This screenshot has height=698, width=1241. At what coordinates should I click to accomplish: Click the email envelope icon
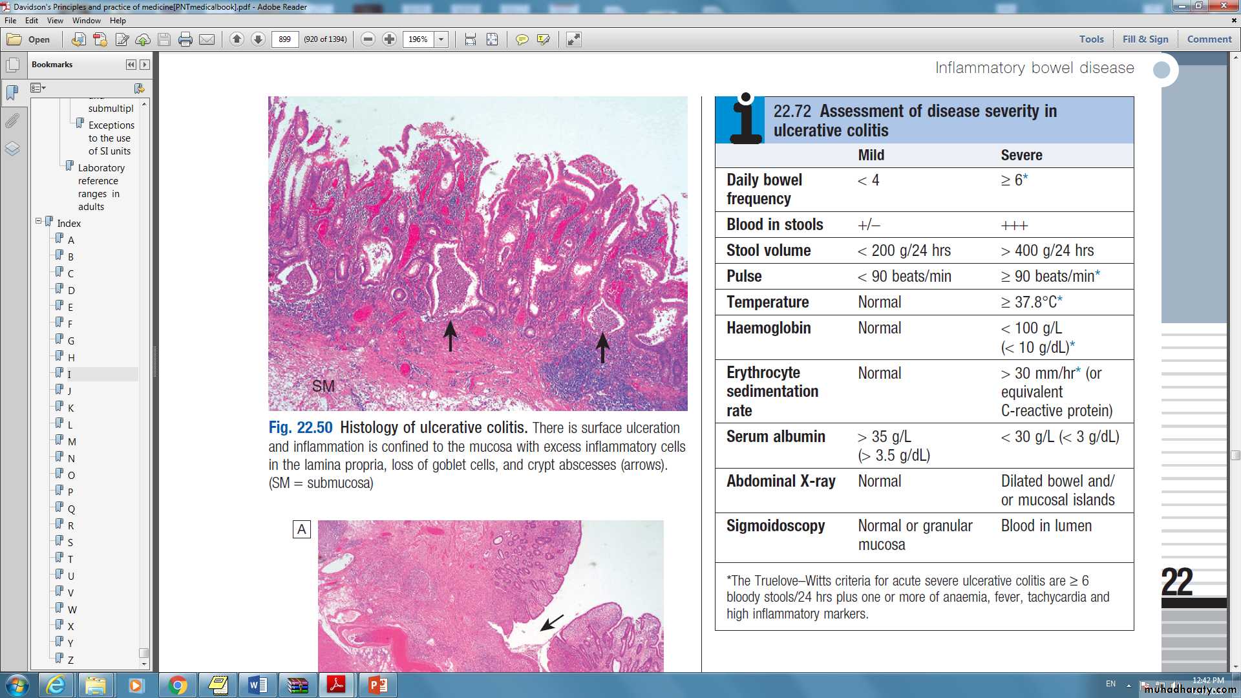click(207, 39)
